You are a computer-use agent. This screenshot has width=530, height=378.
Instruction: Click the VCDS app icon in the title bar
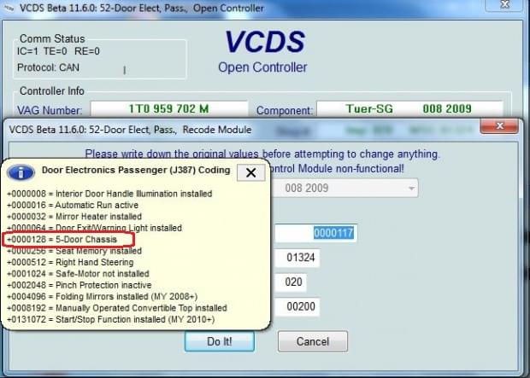8,8
